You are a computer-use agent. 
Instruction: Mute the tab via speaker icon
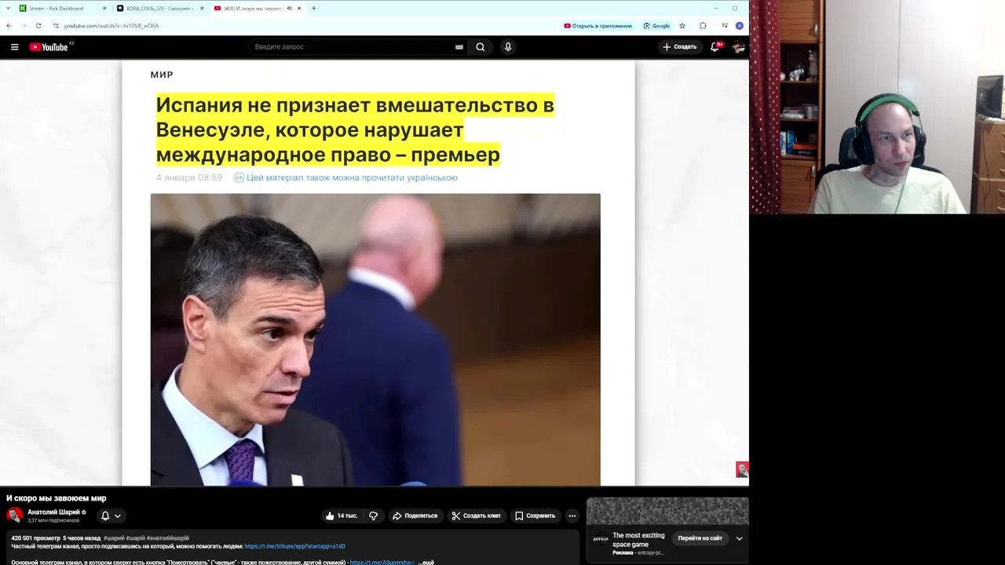[289, 9]
